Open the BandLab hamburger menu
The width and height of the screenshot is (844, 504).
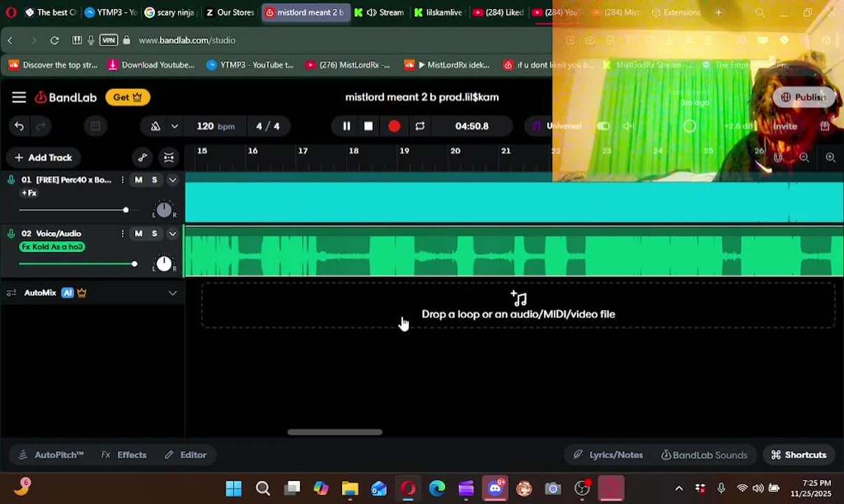(x=19, y=97)
